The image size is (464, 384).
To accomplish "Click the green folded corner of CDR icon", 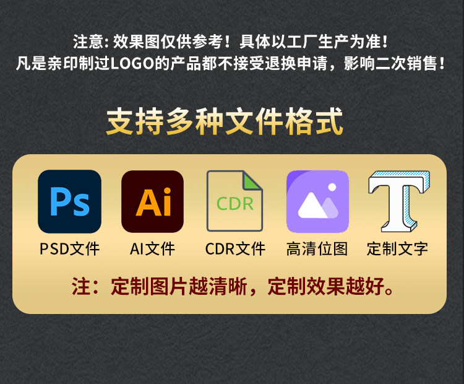I will pos(252,181).
